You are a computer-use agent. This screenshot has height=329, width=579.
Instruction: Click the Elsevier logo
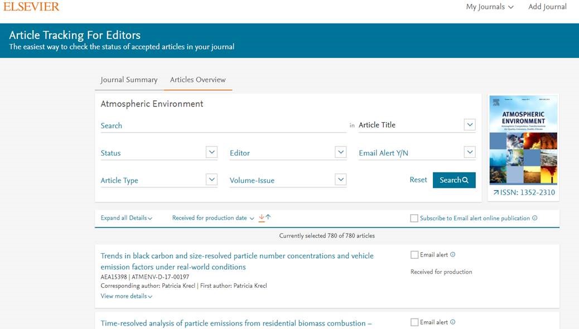coord(31,7)
